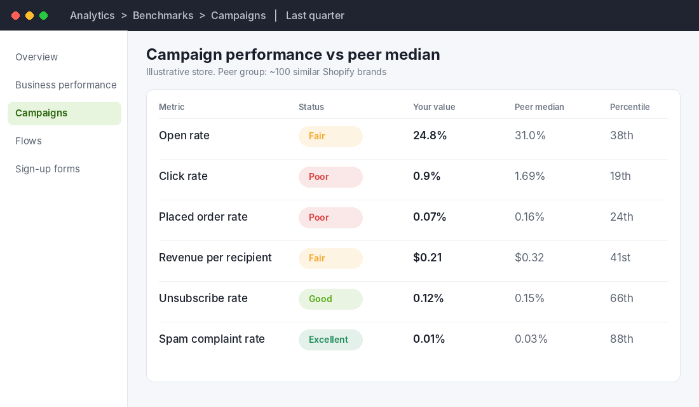The image size is (699, 407).
Task: Click the $0.32 peer median
Action: pos(529,258)
